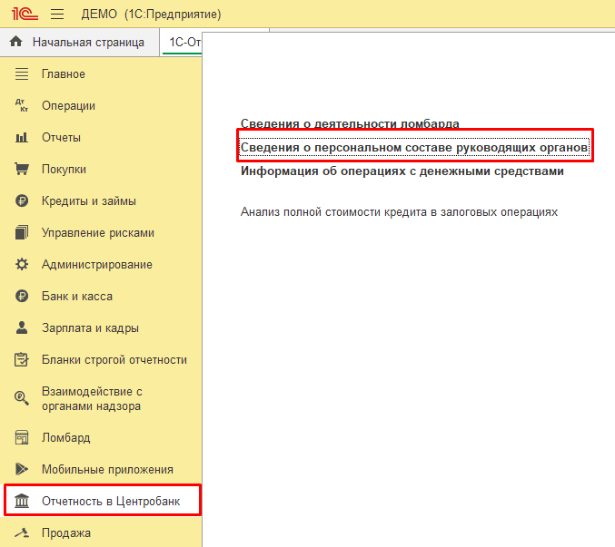
Task: Switch to the 1С-От tab
Action: (x=182, y=43)
